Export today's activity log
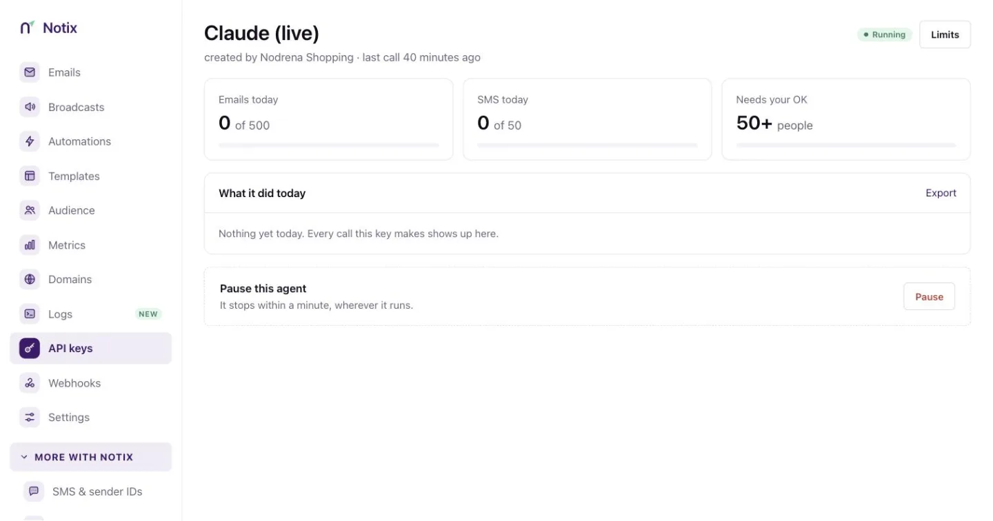 pyautogui.click(x=941, y=193)
